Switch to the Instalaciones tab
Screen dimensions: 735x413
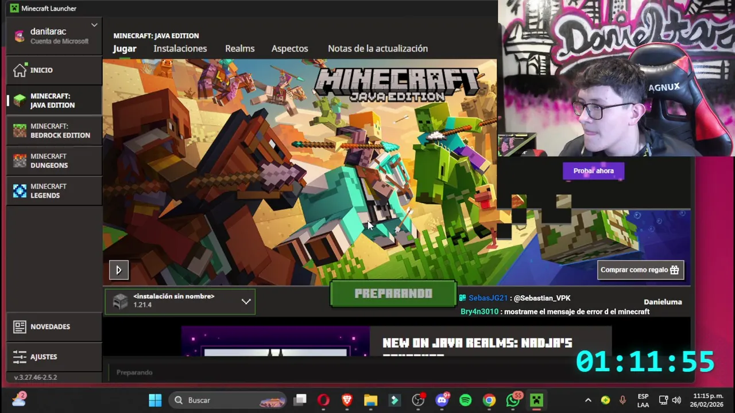[x=180, y=49]
